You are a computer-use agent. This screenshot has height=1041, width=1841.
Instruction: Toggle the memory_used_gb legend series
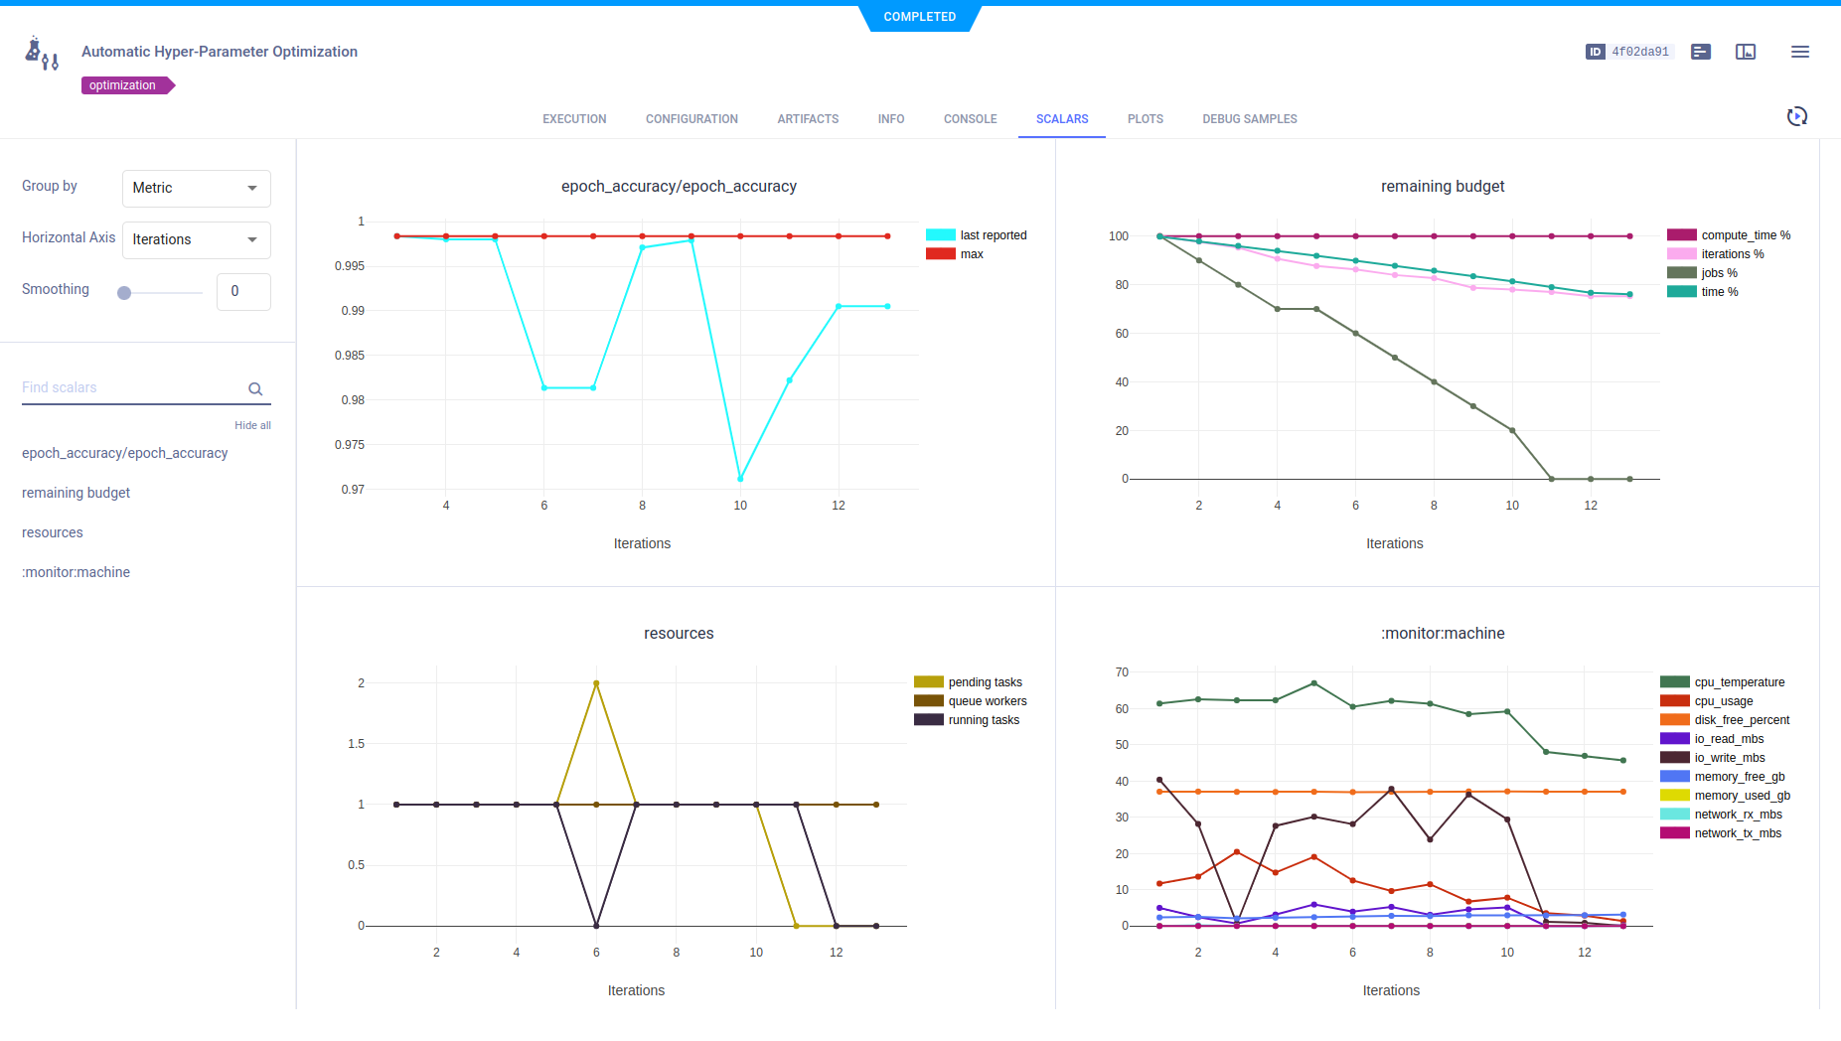pyautogui.click(x=1725, y=796)
